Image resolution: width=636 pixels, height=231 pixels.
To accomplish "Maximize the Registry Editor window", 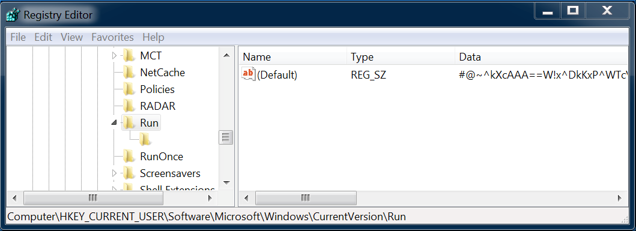I will (573, 11).
